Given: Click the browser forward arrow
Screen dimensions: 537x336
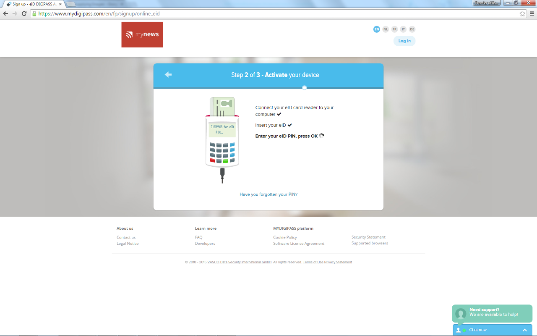Looking at the screenshot, I should coord(15,13).
